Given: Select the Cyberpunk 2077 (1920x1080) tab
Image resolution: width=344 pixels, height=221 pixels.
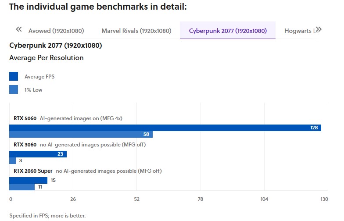Looking at the screenshot, I should coord(228,31).
